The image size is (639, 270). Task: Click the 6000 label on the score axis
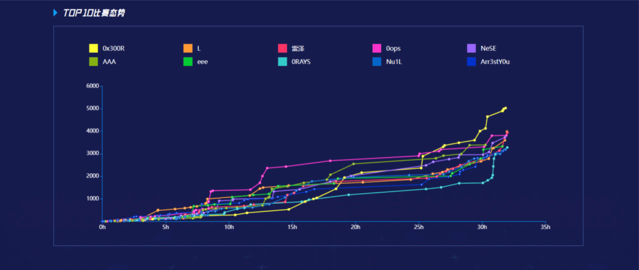pyautogui.click(x=92, y=86)
